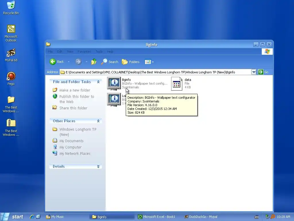Open the File menu

pyautogui.click(x=50, y=52)
